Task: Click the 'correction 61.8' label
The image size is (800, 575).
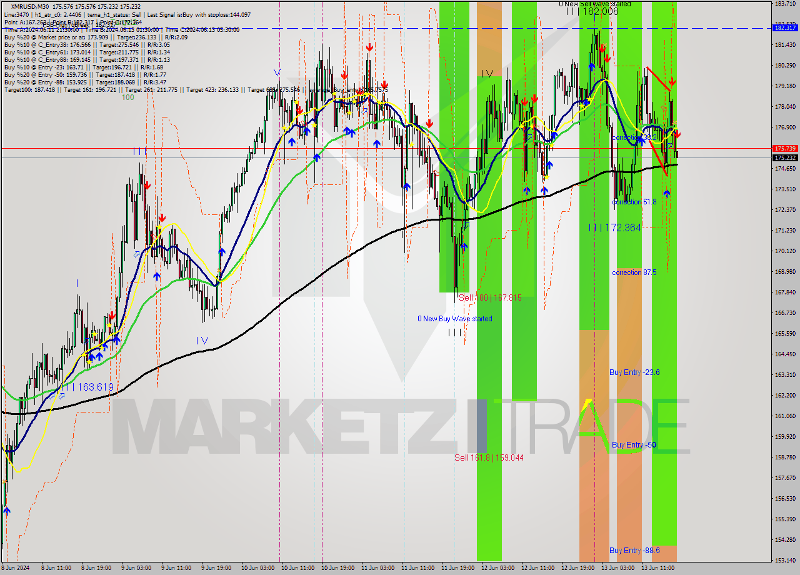Action: (x=634, y=202)
